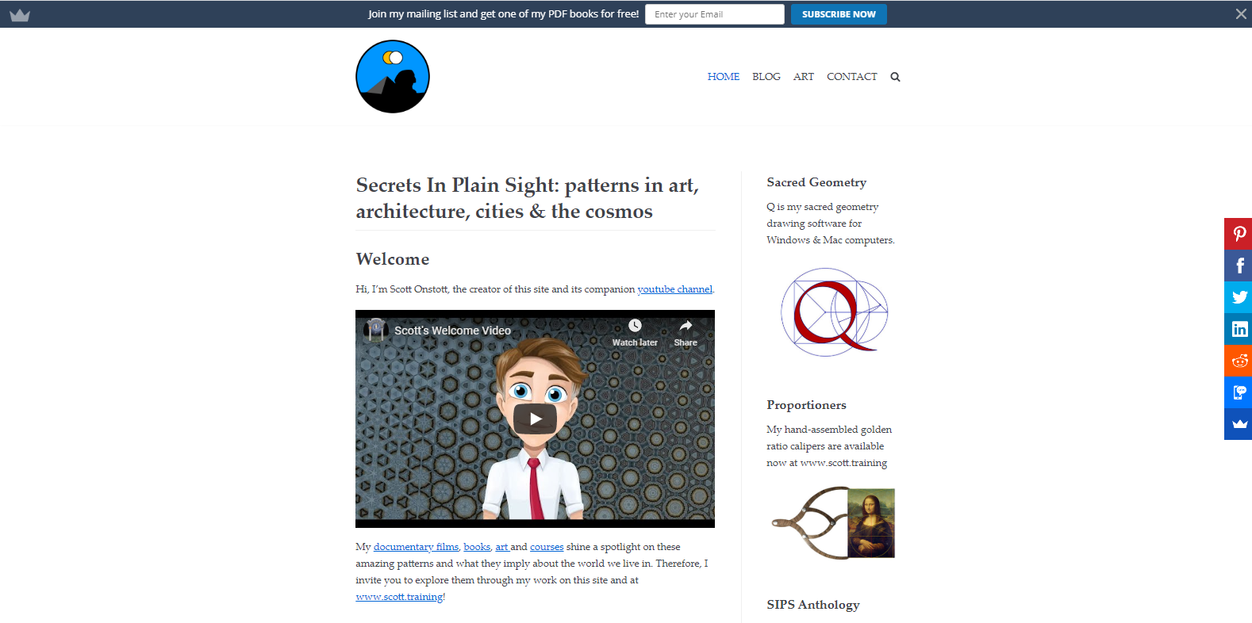Viewport: 1252px width, 623px height.
Task: Open the site search magnifier icon
Action: [895, 77]
